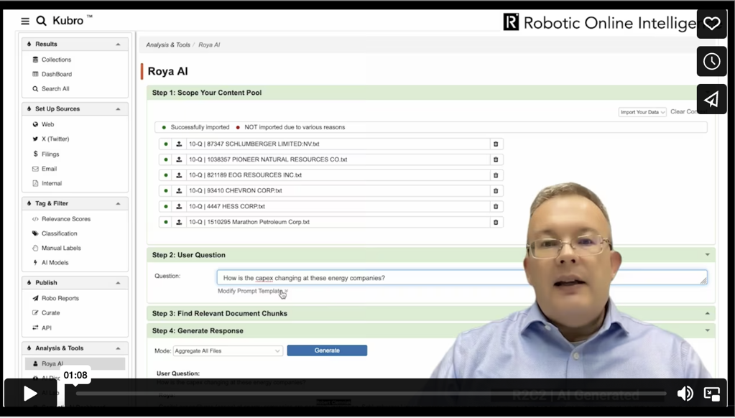Open the Mode Aggregate All Files dropdown

tap(228, 350)
